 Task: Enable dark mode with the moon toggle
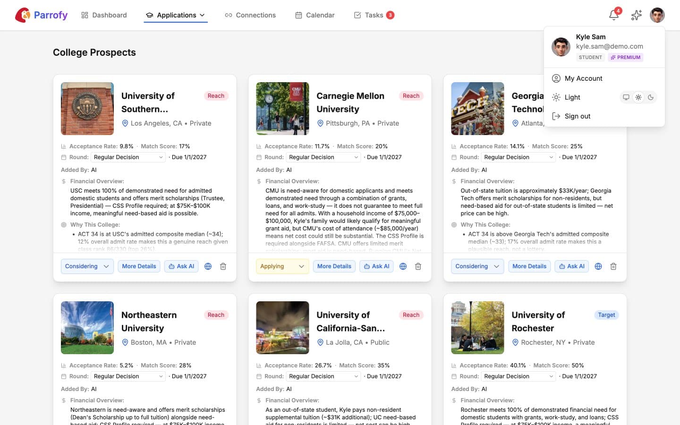tap(651, 97)
